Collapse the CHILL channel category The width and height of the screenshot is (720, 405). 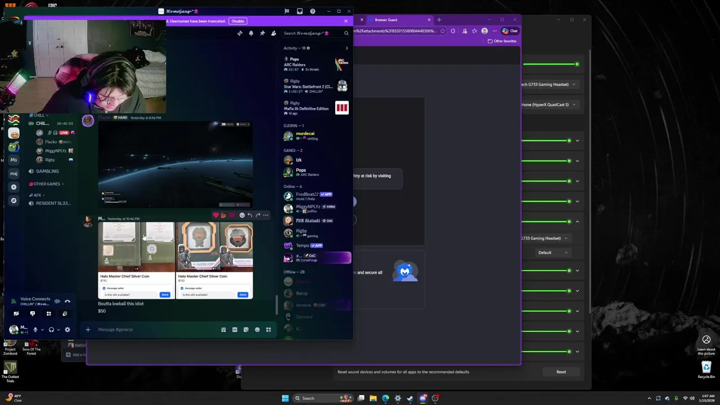point(39,115)
